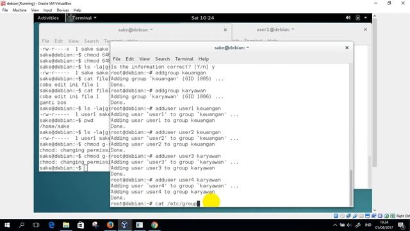The image size is (410, 231).
Task: Click 'adduser user4 karyawan' command text
Action: pos(188,180)
